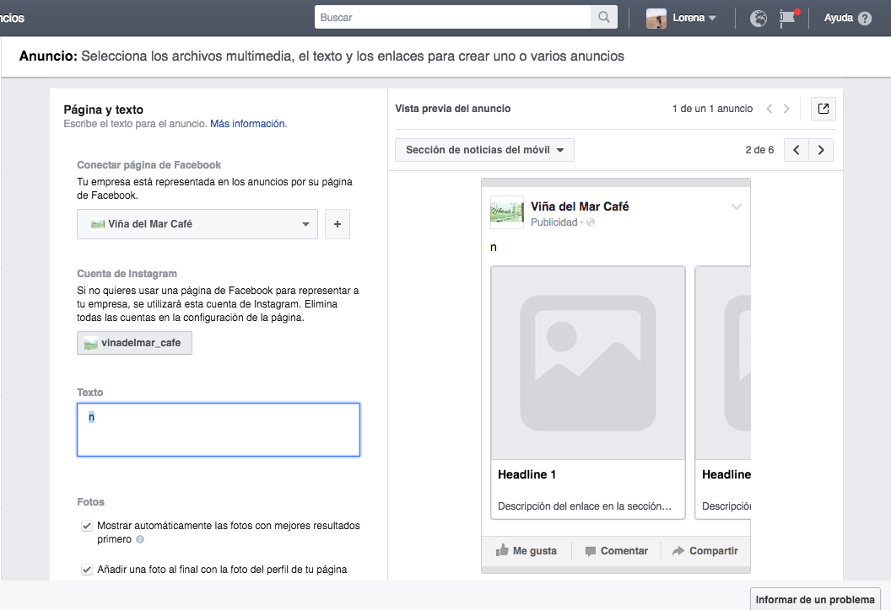
Task: Open the Sección de noticias del móvil placement dropdown
Action: 483,149
